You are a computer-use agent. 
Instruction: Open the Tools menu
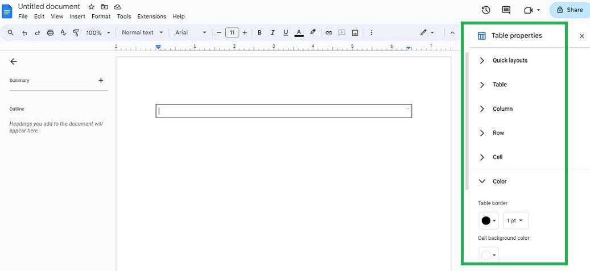coord(124,16)
